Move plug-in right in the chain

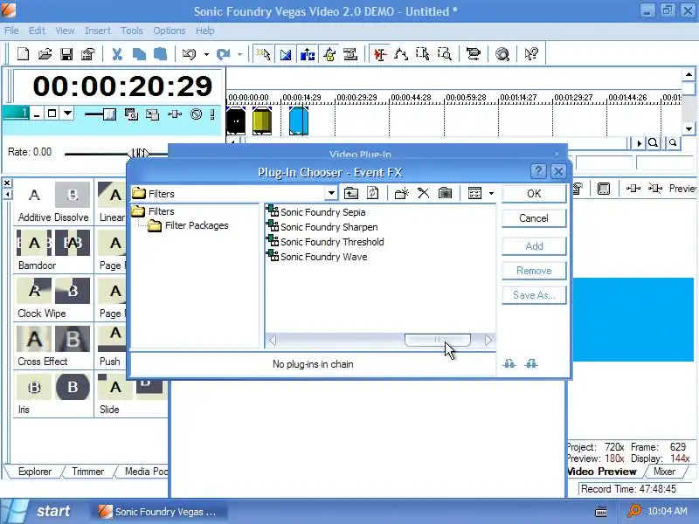click(x=531, y=364)
